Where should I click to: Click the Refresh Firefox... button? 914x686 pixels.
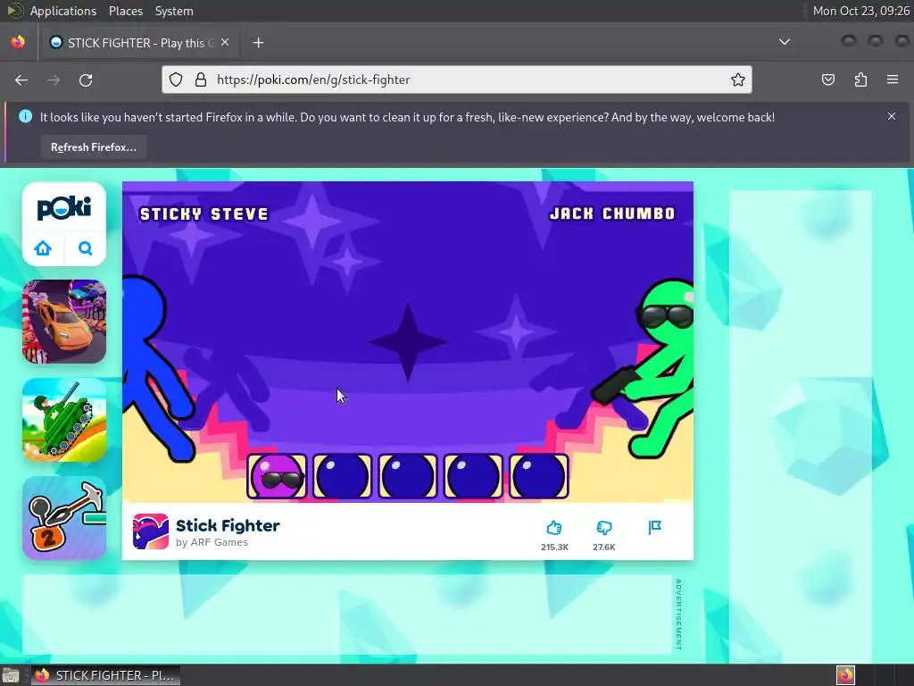(93, 147)
